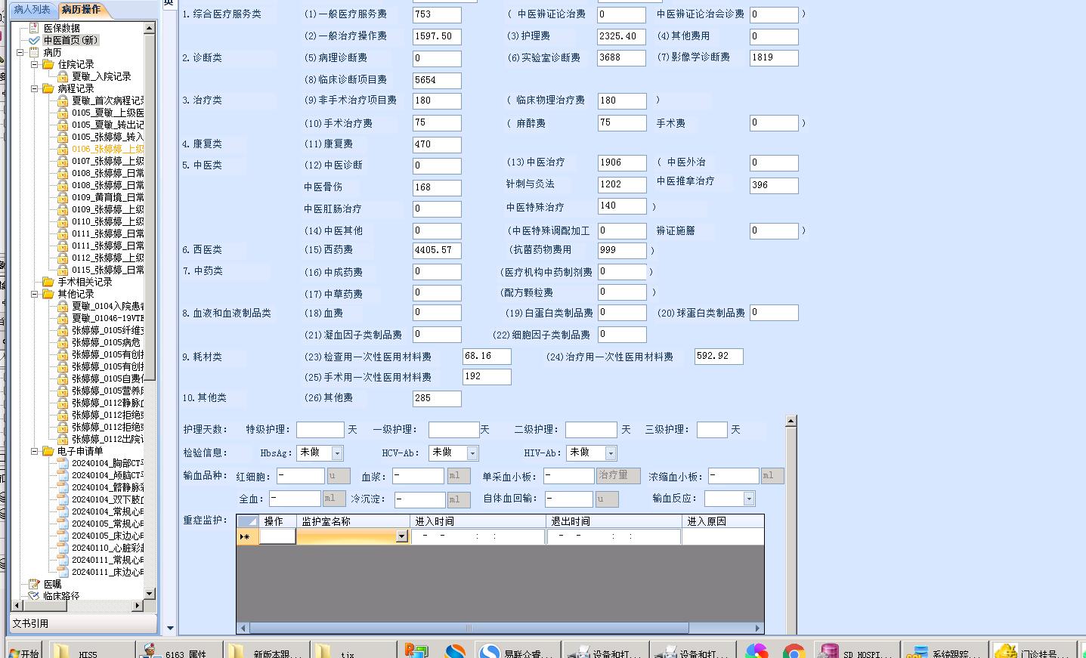The width and height of the screenshot is (1086, 658).
Task: Open the SD HOSPI database taskbar item
Action: click(x=859, y=650)
